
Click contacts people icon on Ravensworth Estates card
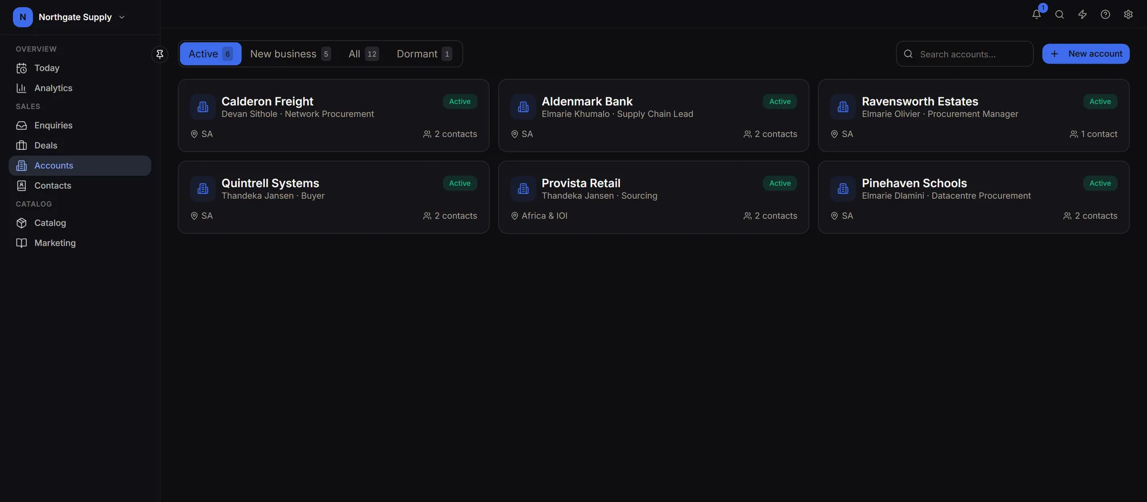pyautogui.click(x=1074, y=134)
